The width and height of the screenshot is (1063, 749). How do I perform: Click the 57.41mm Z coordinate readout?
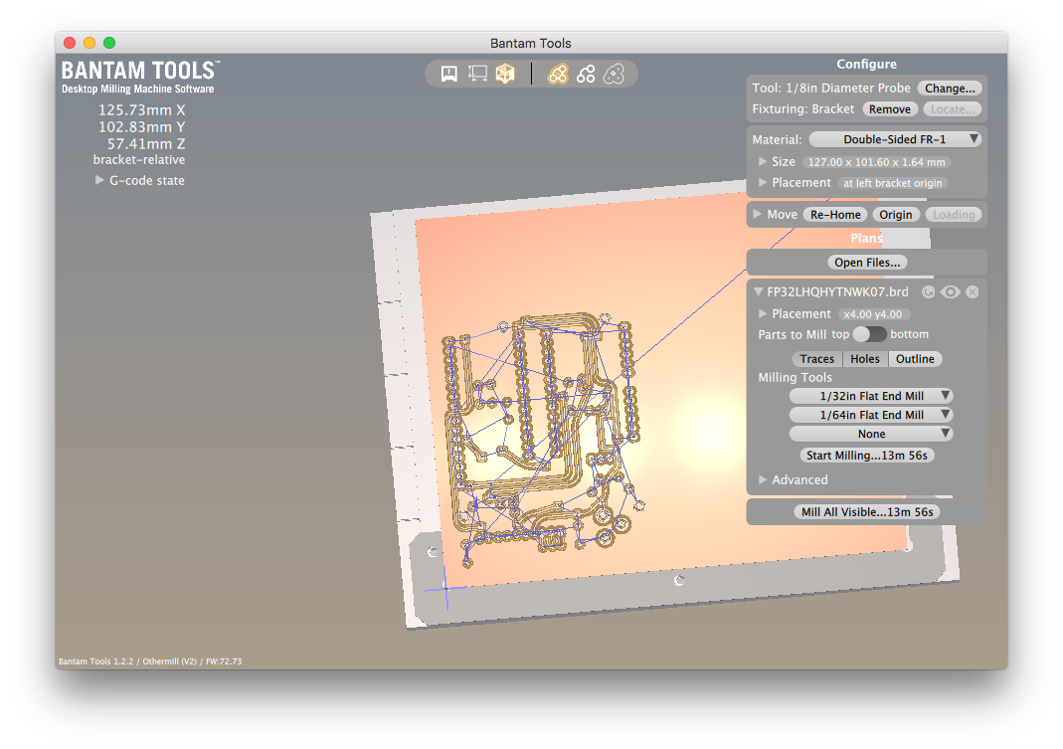146,144
